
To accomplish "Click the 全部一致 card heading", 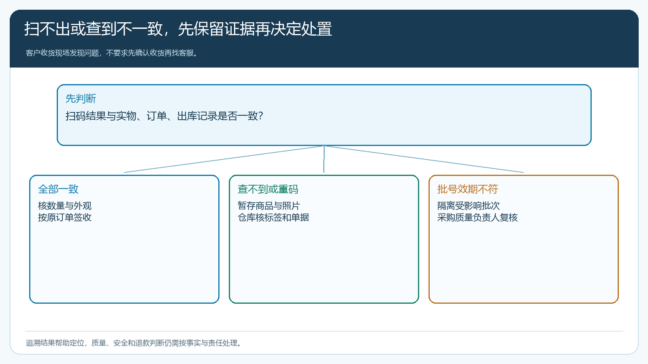I will pyautogui.click(x=58, y=189).
